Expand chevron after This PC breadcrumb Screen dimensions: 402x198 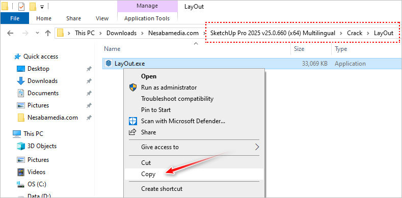[101, 33]
